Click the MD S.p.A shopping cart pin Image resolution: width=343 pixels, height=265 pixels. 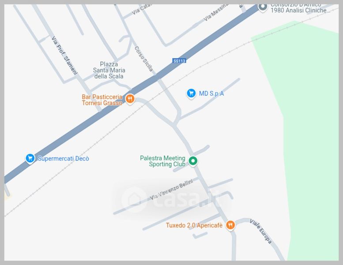[191, 94]
